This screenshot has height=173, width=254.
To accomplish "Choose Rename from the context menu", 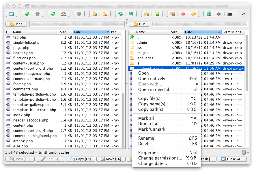I will click(167, 138).
